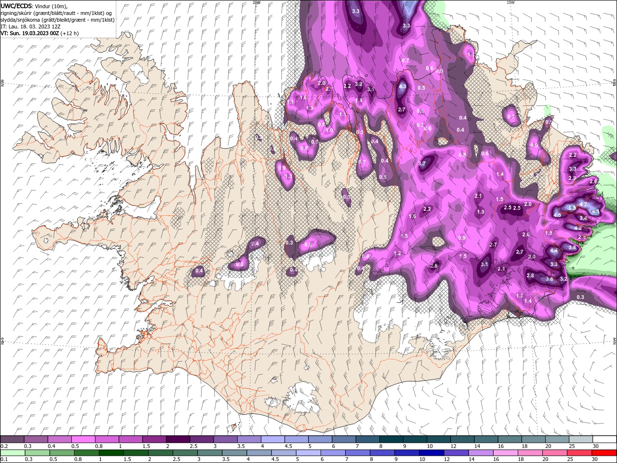Click lower legend swatch labeled 0.5
Image resolution: width=617 pixels, height=463 pixels.
pyautogui.click(x=62, y=452)
